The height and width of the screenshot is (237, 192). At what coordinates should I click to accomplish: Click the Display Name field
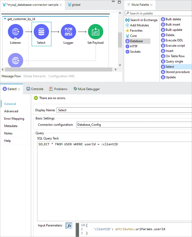pos(124,110)
